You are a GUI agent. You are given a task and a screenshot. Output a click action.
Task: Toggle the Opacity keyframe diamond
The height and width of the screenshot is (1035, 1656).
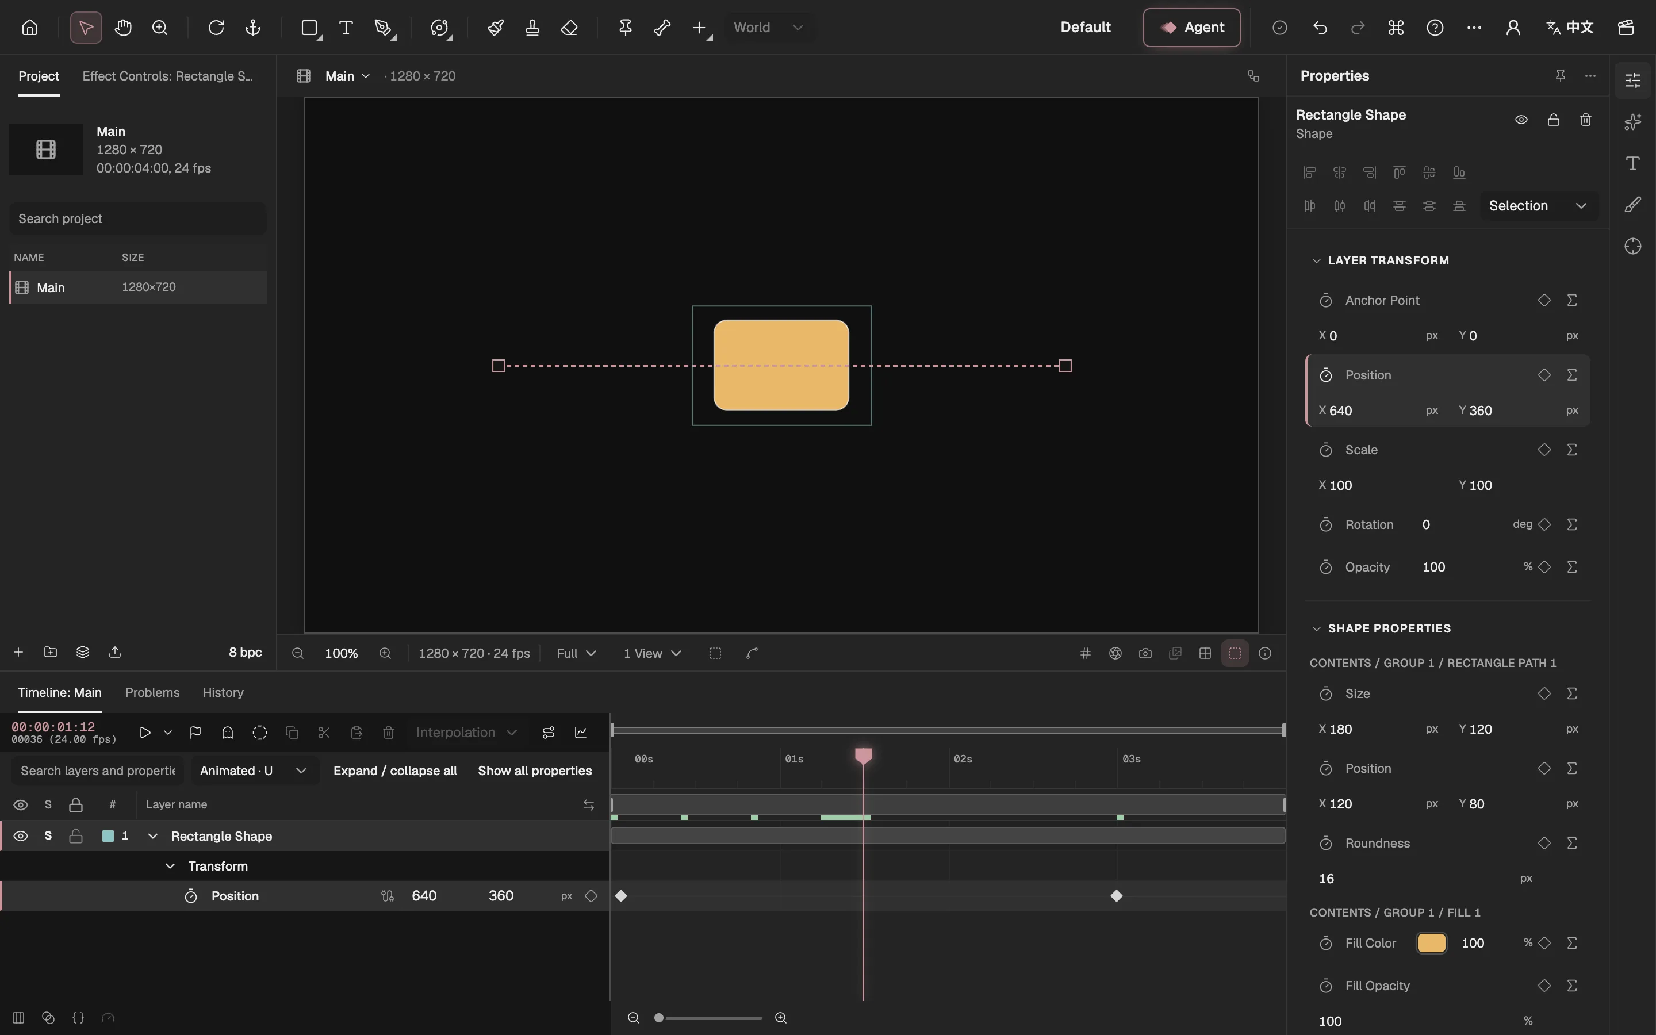coord(1544,567)
